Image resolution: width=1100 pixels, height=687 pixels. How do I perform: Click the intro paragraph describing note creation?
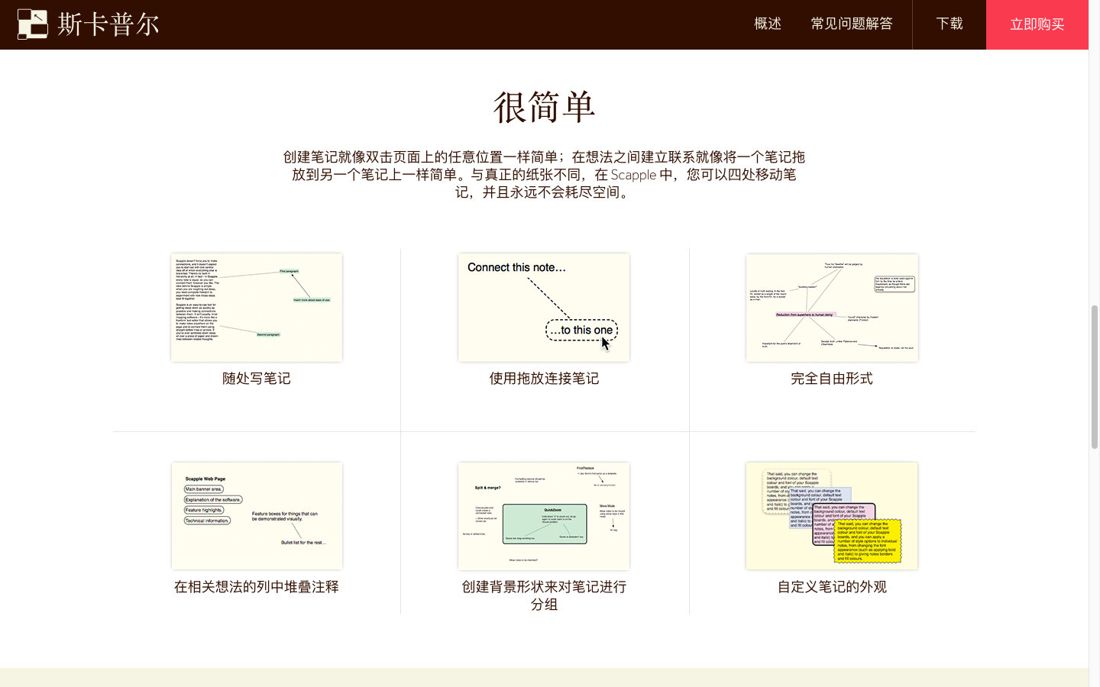point(544,175)
